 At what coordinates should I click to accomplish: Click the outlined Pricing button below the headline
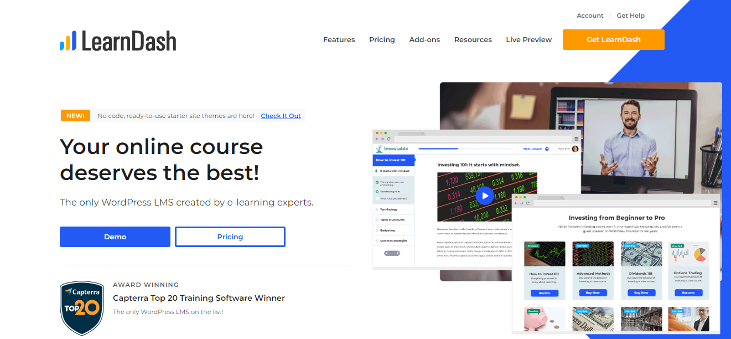230,237
